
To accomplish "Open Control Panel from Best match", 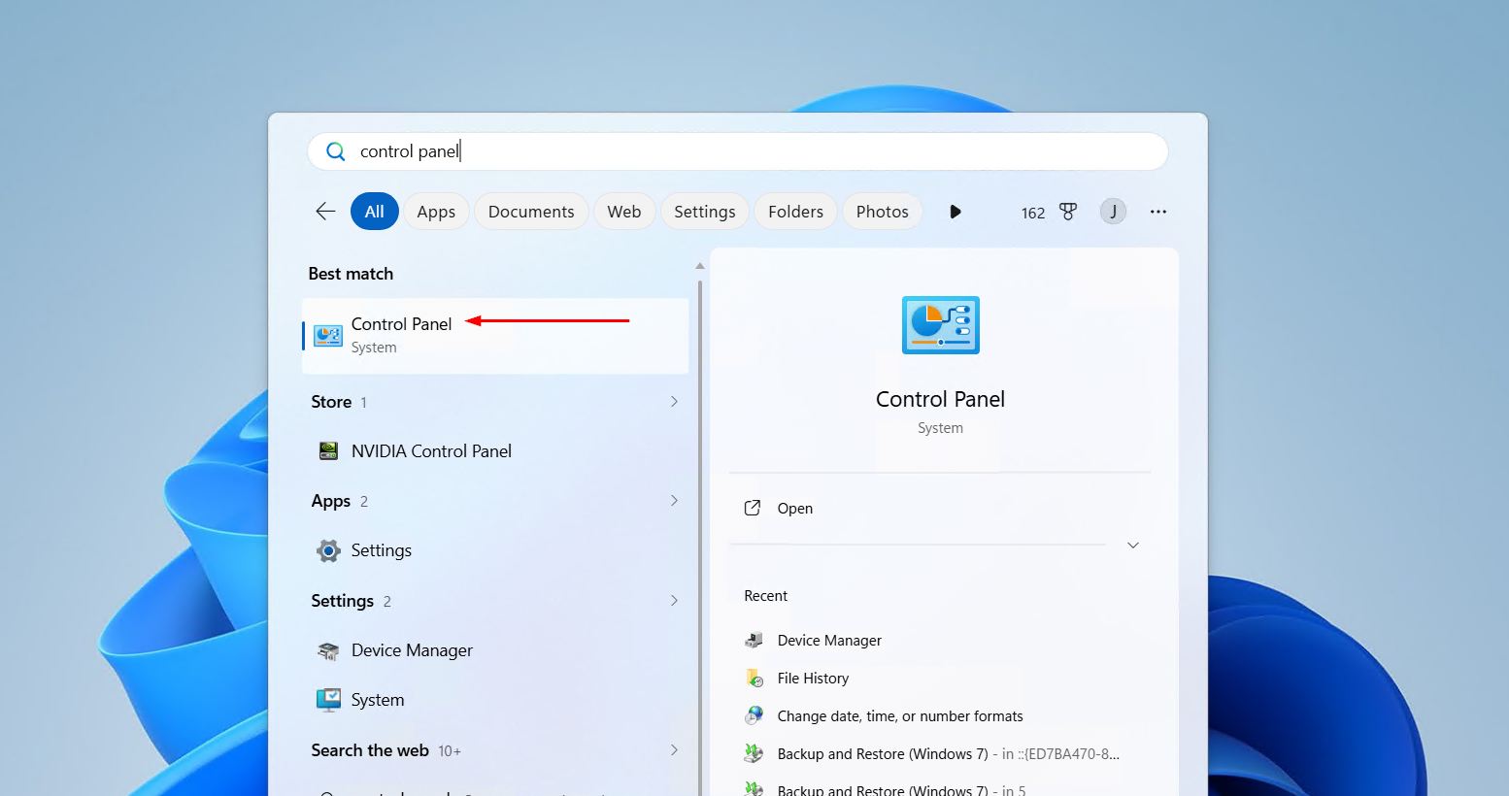I will (495, 336).
